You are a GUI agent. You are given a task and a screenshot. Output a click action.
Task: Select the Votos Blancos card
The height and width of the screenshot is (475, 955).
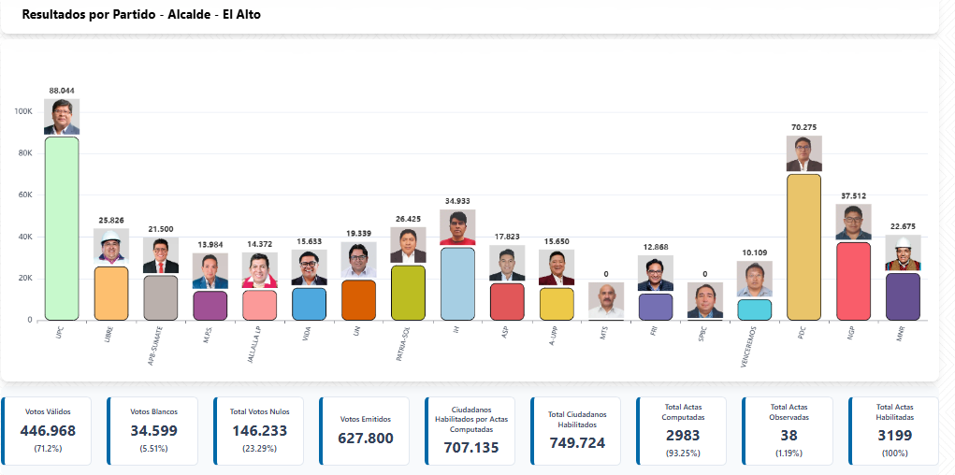pos(154,431)
